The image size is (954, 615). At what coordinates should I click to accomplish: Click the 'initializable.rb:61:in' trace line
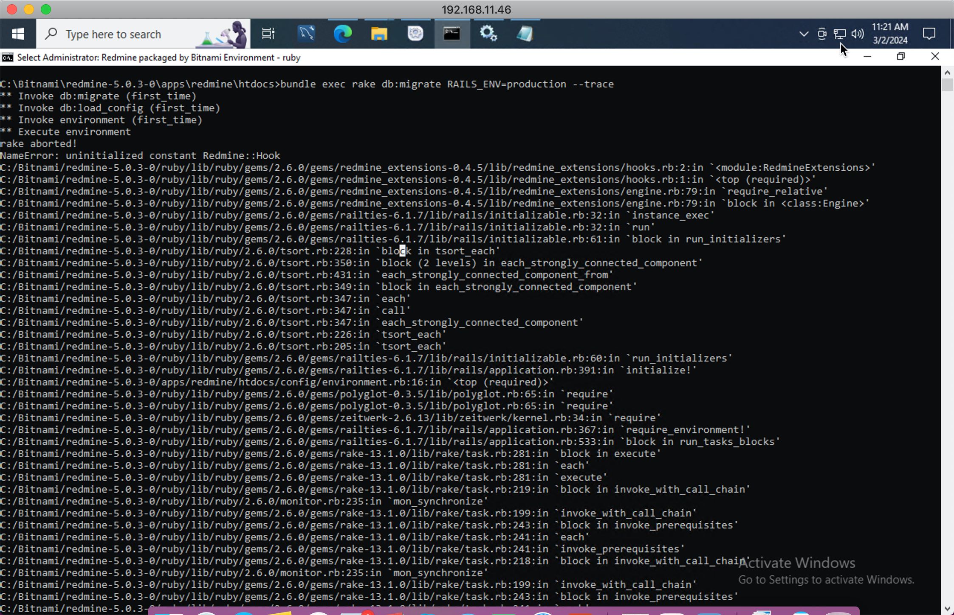[x=393, y=239]
